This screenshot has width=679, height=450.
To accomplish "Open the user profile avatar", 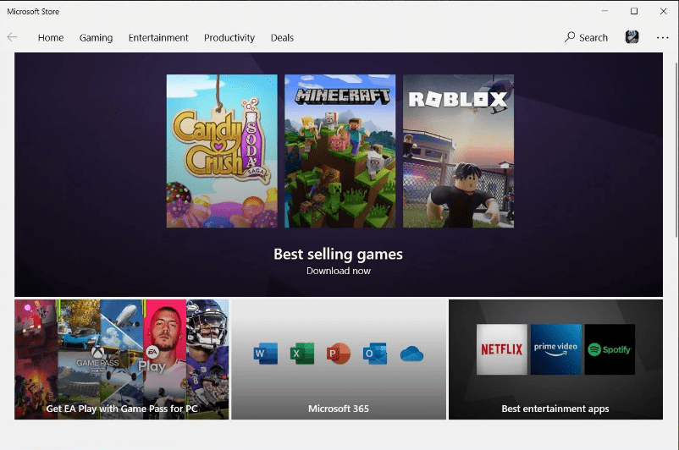I will pos(632,37).
